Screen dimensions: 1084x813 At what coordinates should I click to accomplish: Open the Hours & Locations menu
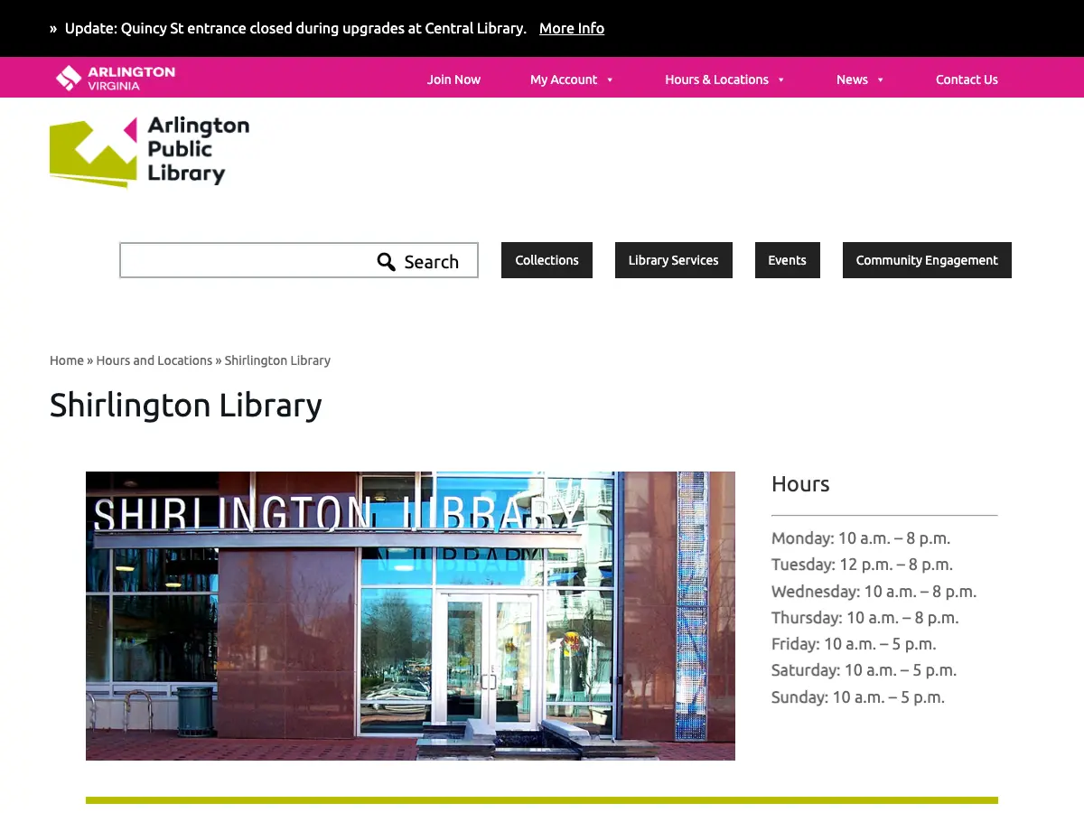[x=716, y=79]
